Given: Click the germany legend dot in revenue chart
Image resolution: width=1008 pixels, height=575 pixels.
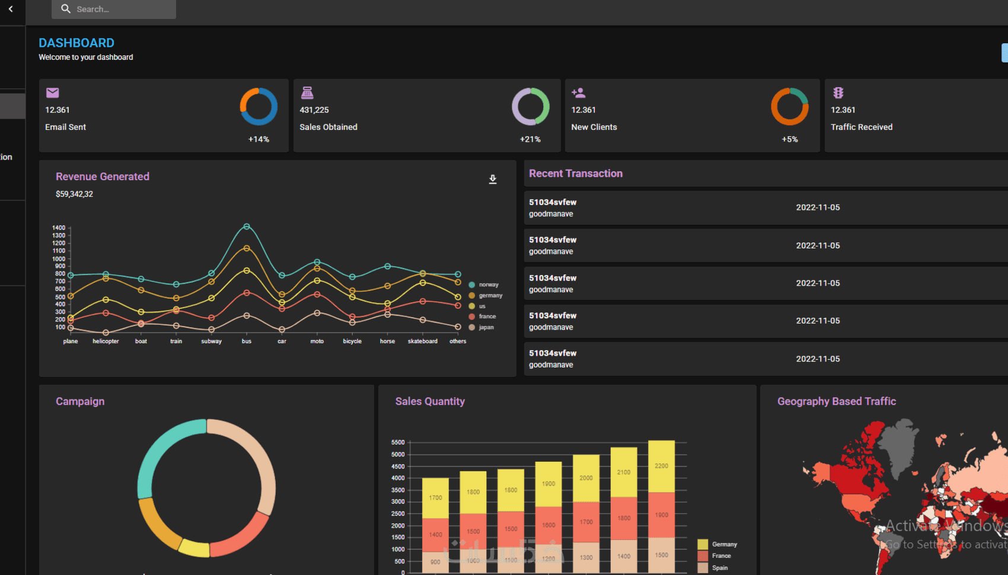Looking at the screenshot, I should [x=472, y=296].
